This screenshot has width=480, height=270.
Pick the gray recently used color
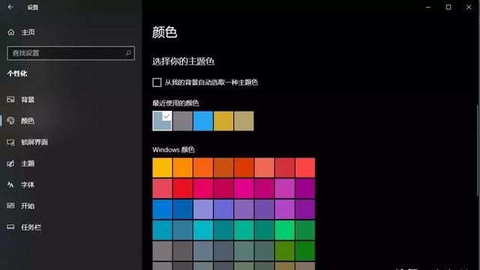tap(183, 121)
